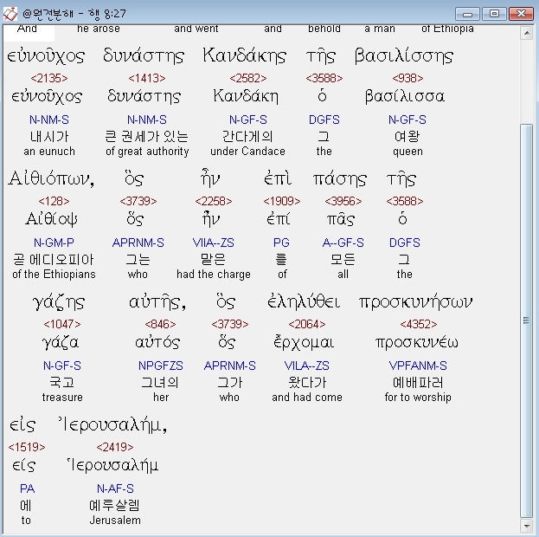Click the English gloss 'for to worship'

coord(418,398)
